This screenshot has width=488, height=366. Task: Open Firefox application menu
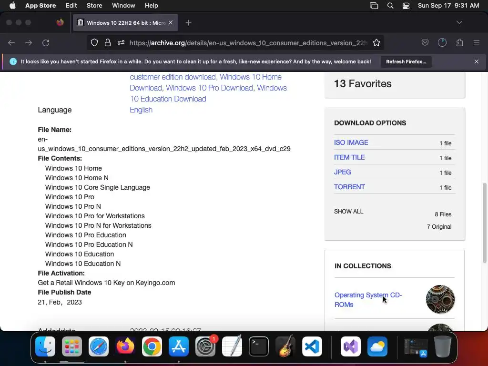click(x=477, y=42)
